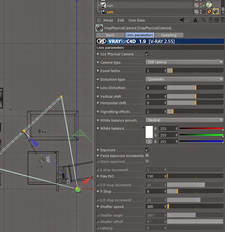Screen dimensions: 225x232
Task: Click the keyframe dot beside F-Stop
Action: tap(98, 191)
